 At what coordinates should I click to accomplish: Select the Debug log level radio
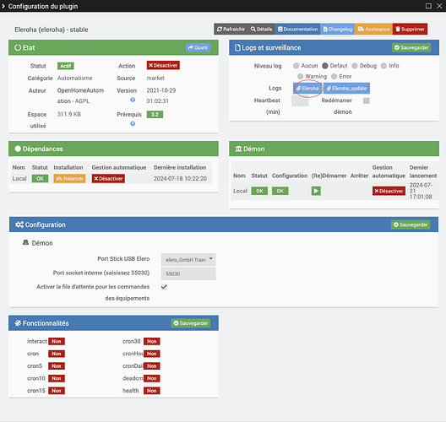[x=355, y=66]
